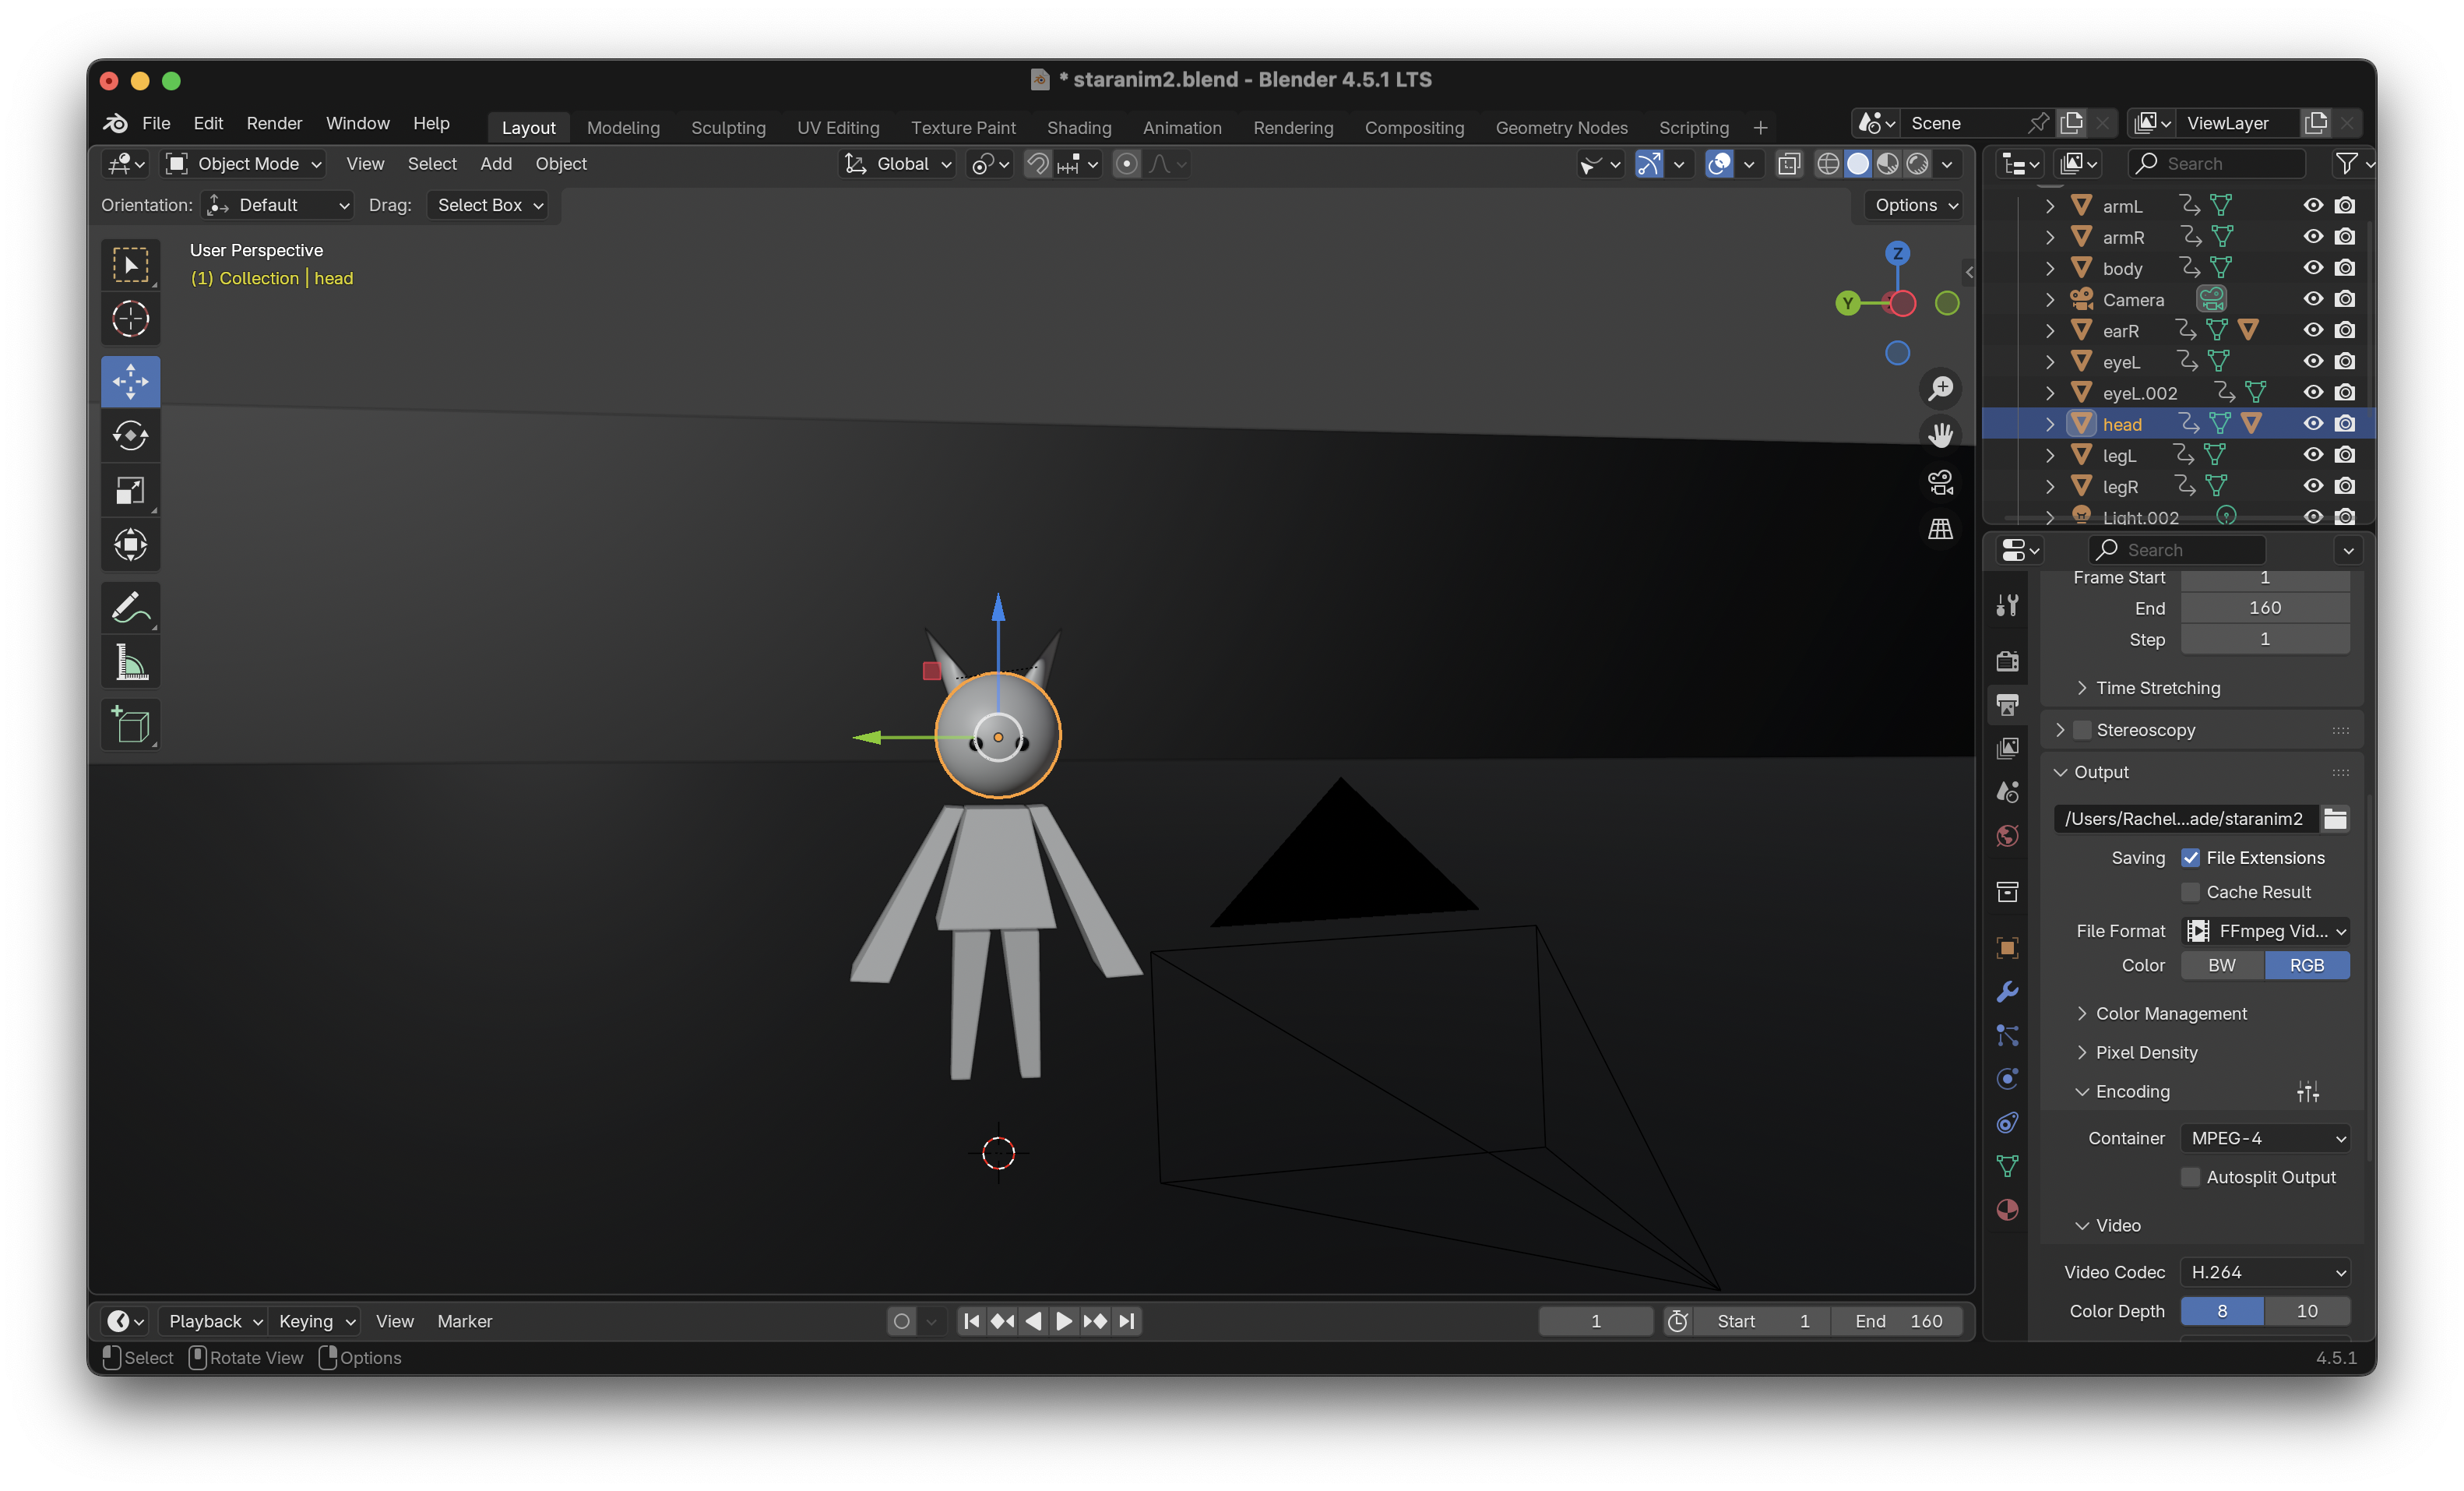
Task: Select the Scale tool in toolbar
Action: [130, 491]
